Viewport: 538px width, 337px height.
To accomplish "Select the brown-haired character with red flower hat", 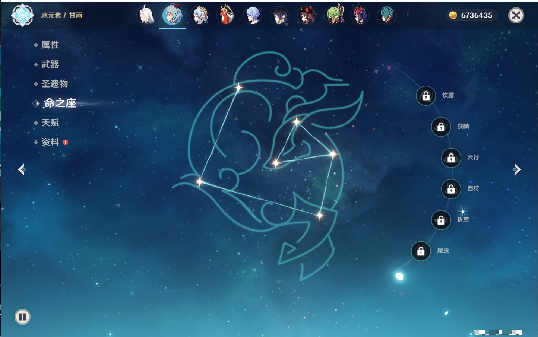I will pyautogui.click(x=307, y=15).
